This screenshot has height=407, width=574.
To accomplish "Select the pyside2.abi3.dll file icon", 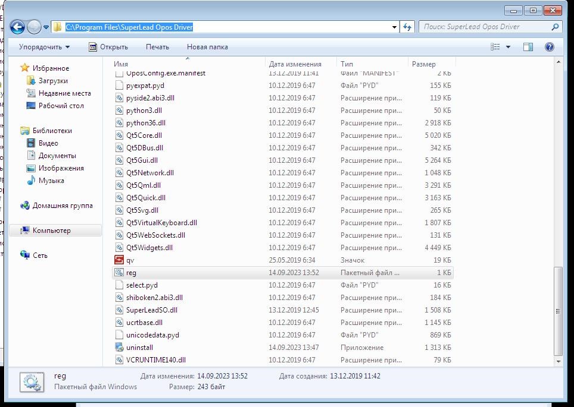I will 119,98.
